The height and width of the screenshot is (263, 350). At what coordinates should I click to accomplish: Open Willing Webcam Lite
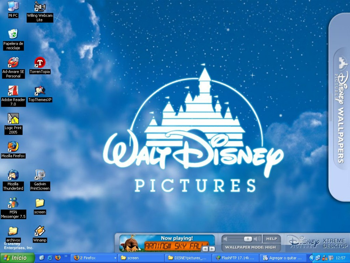(x=40, y=7)
